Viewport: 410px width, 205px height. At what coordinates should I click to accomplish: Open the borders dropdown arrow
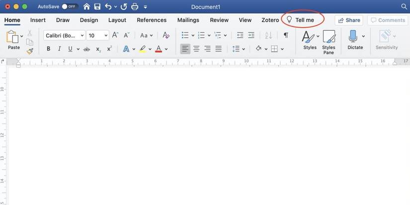[x=282, y=49]
